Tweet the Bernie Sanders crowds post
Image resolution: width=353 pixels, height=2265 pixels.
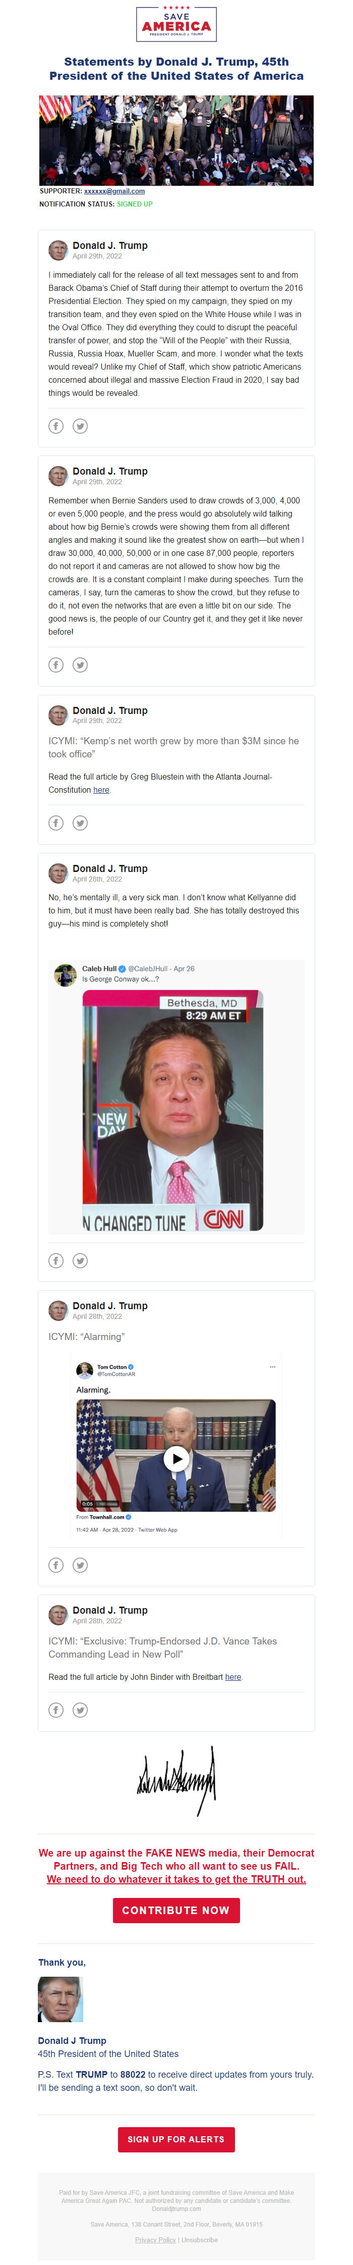[x=80, y=665]
